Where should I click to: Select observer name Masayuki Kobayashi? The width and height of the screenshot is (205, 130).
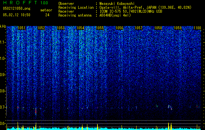click(x=117, y=4)
